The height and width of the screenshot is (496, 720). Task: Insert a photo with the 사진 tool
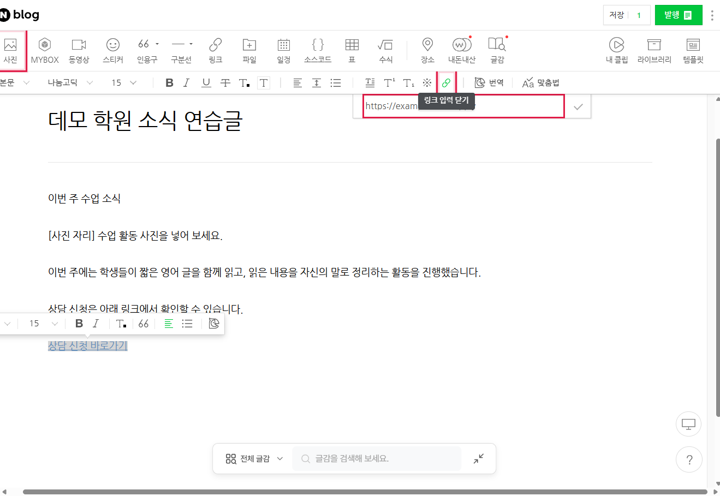[x=10, y=51]
